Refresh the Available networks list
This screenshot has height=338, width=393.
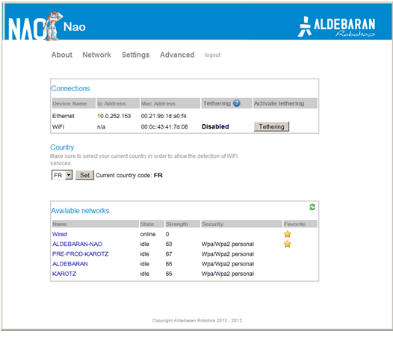pyautogui.click(x=312, y=207)
